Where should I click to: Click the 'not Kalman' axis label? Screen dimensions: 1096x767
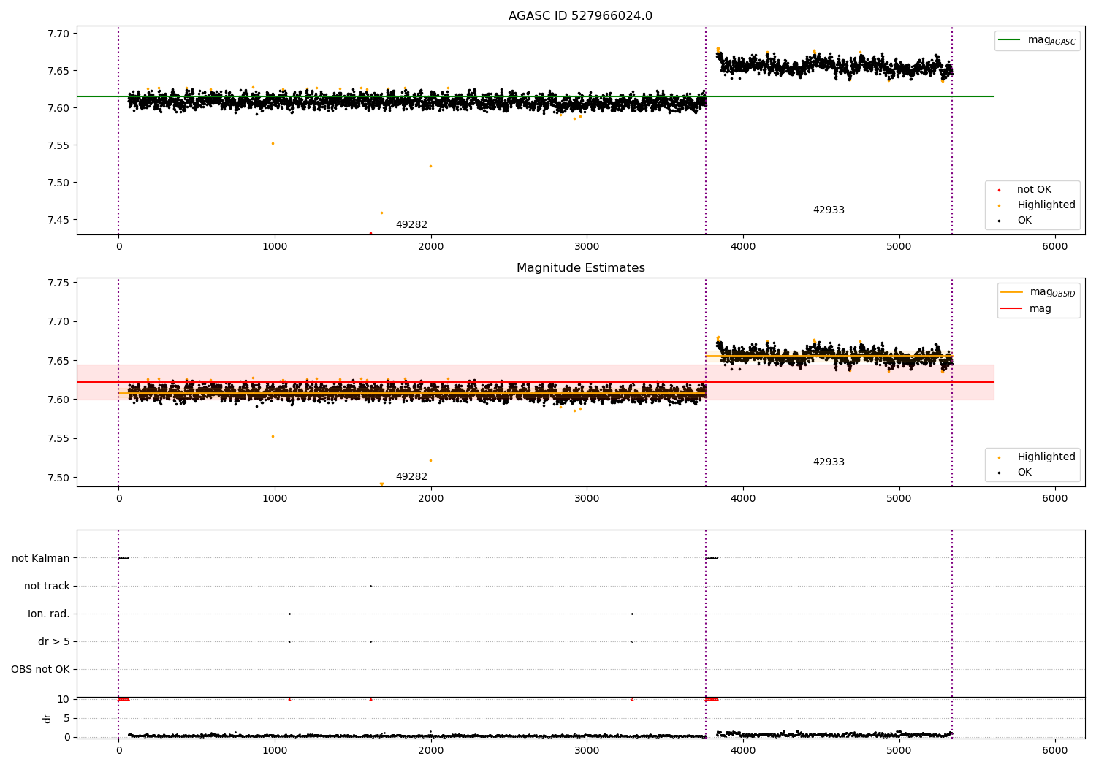41,558
